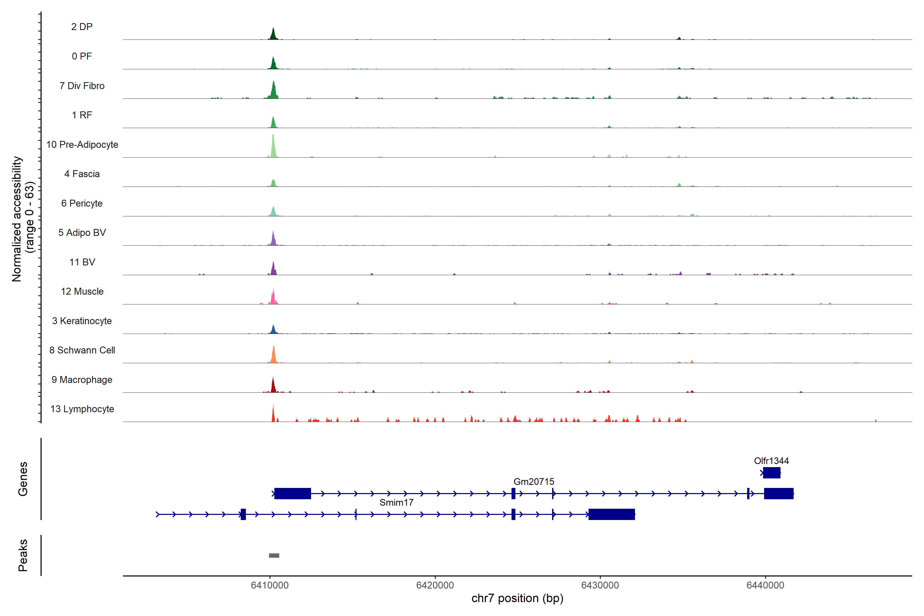This screenshot has width=924, height=616.
Task: Click the chr7 position (bp) axis title
Action: pos(517,598)
